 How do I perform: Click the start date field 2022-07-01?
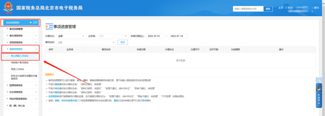pos(156,36)
